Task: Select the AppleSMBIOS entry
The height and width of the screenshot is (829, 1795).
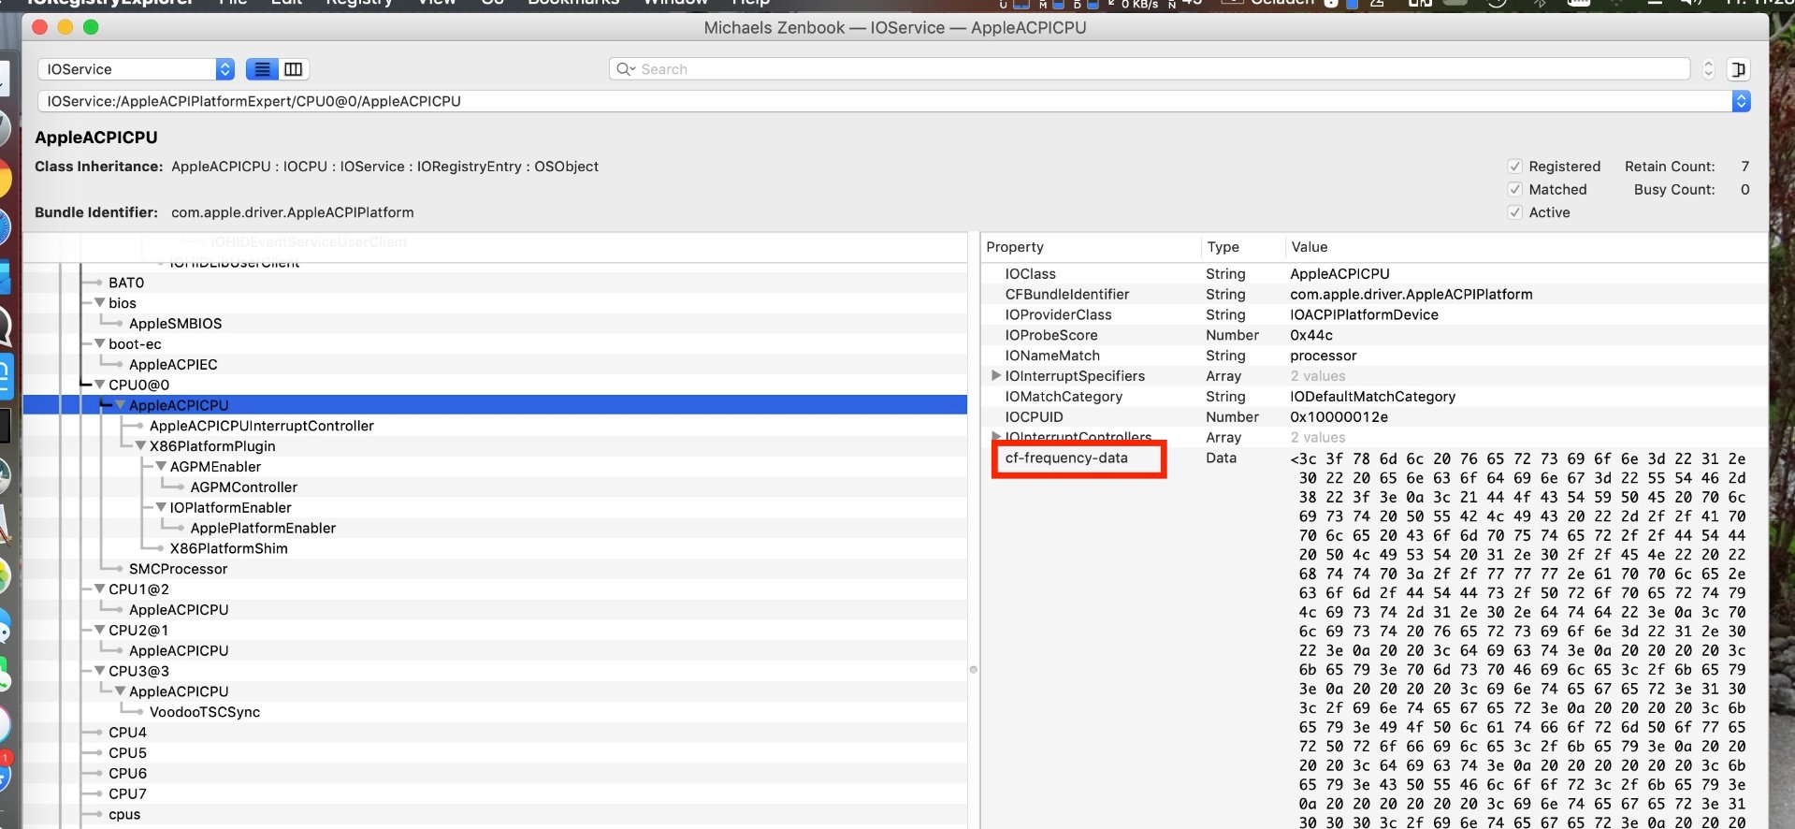Action: point(176,324)
